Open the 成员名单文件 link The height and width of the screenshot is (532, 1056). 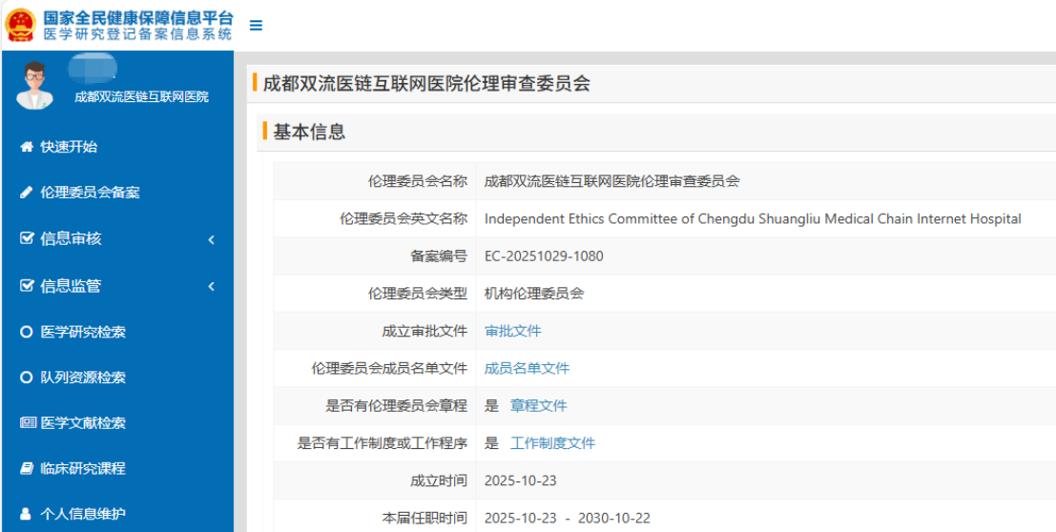coord(527,368)
